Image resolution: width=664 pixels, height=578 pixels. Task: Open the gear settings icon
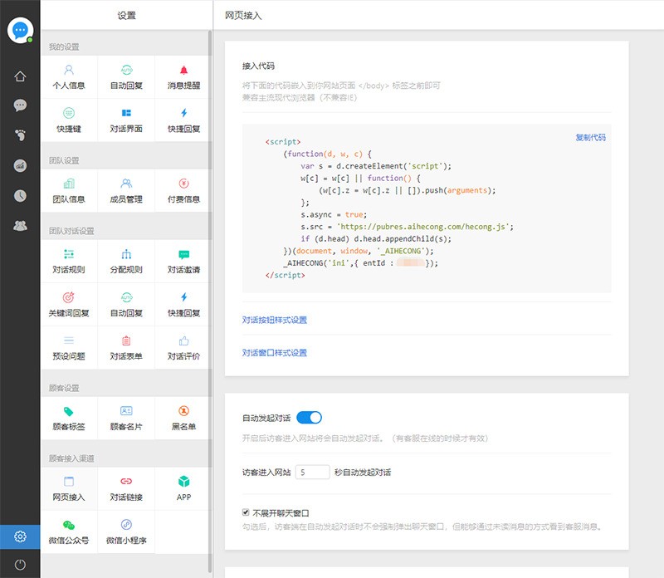20,536
